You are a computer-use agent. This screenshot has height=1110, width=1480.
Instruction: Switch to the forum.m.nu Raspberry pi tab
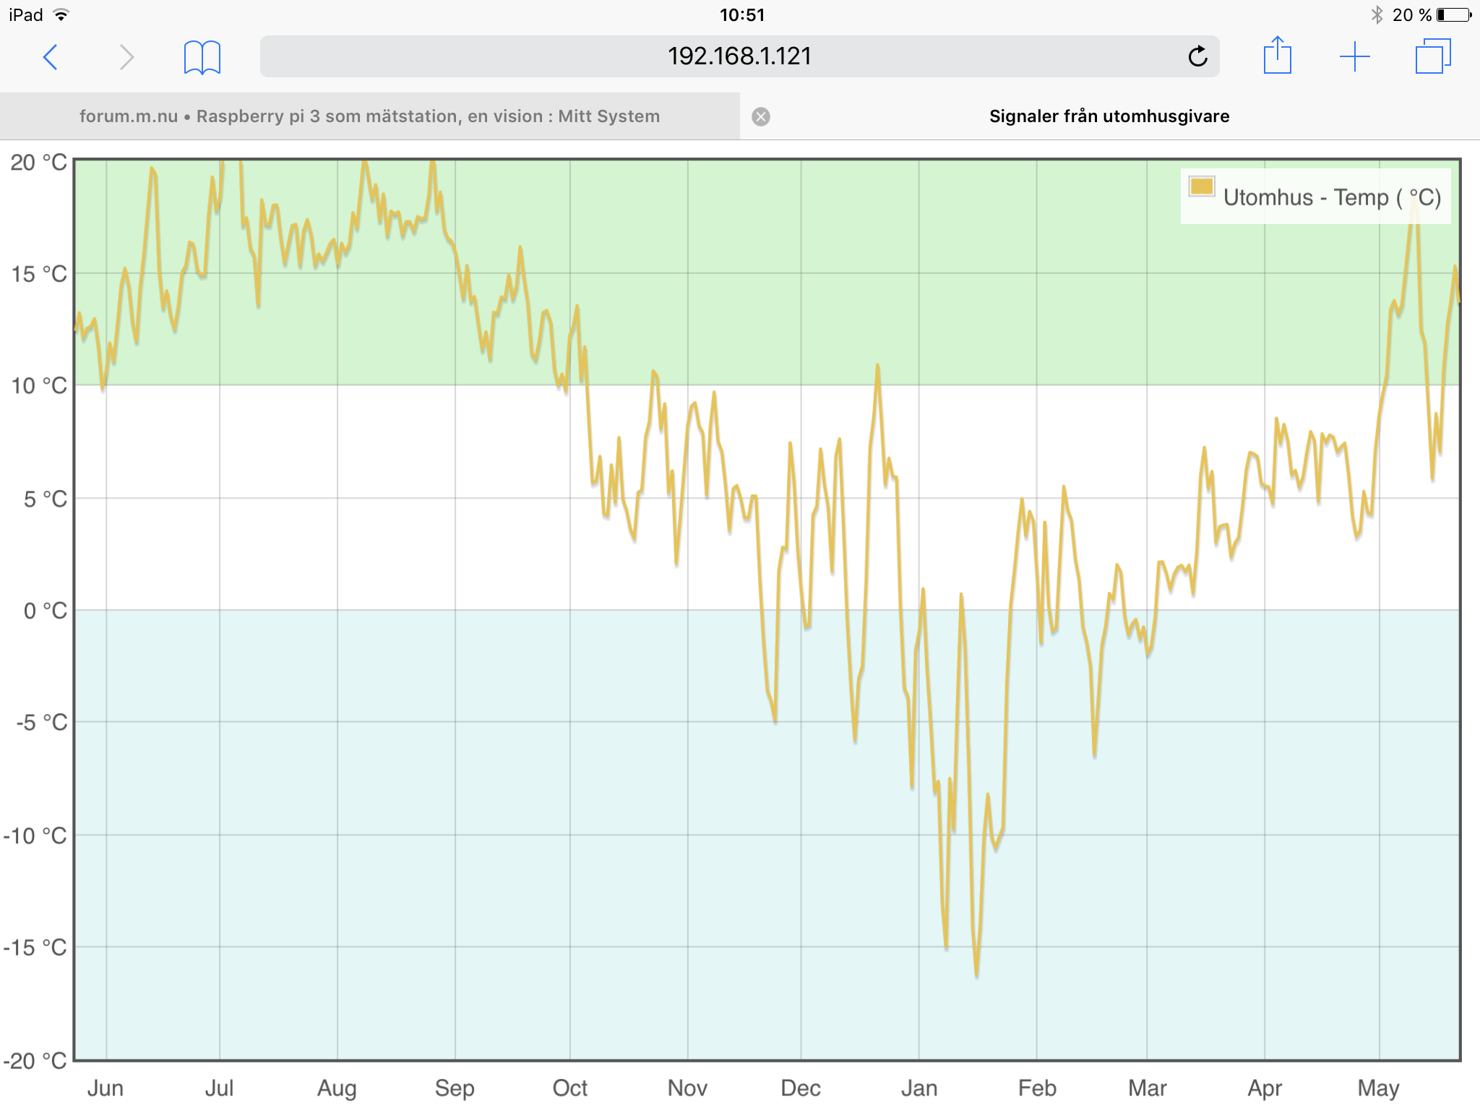coord(369,116)
